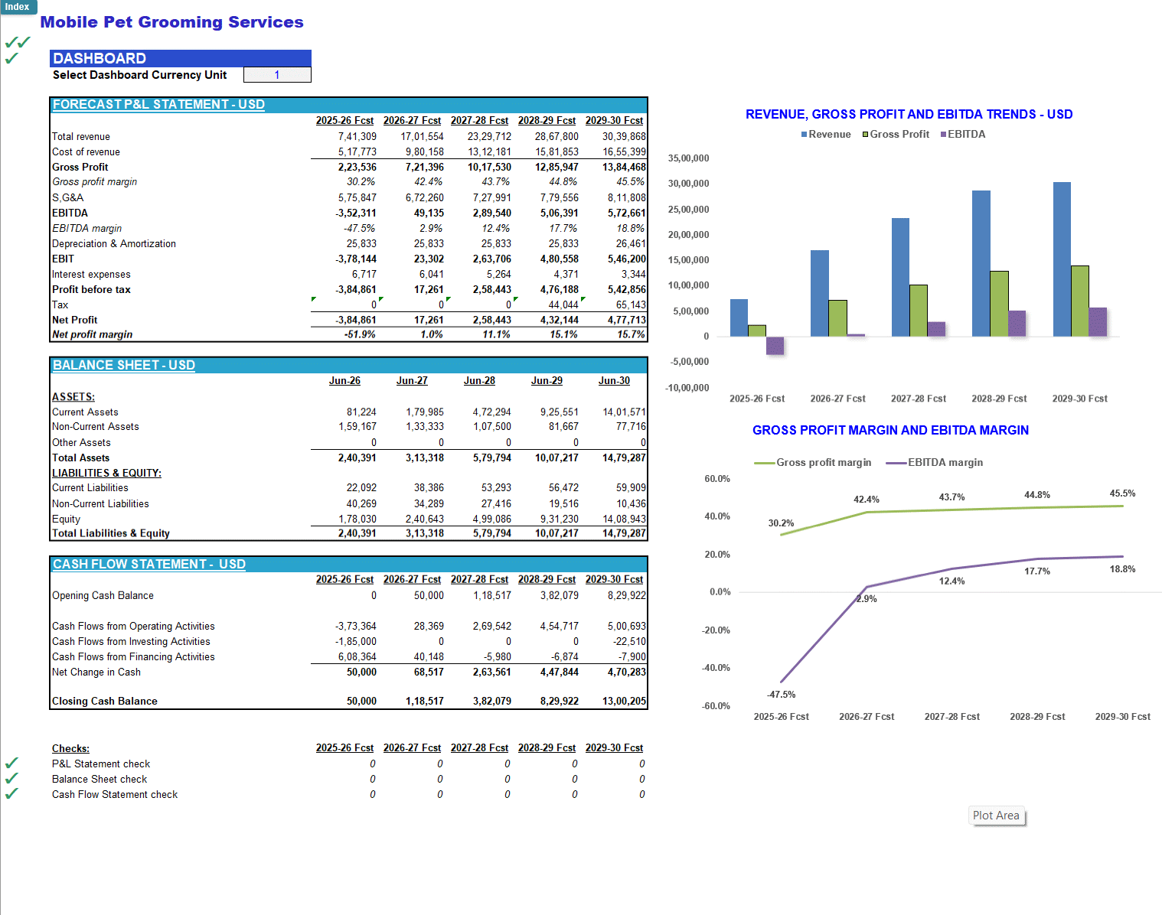Click the Cash Flow Statement - USD heading
The height and width of the screenshot is (915, 1162).
[149, 565]
